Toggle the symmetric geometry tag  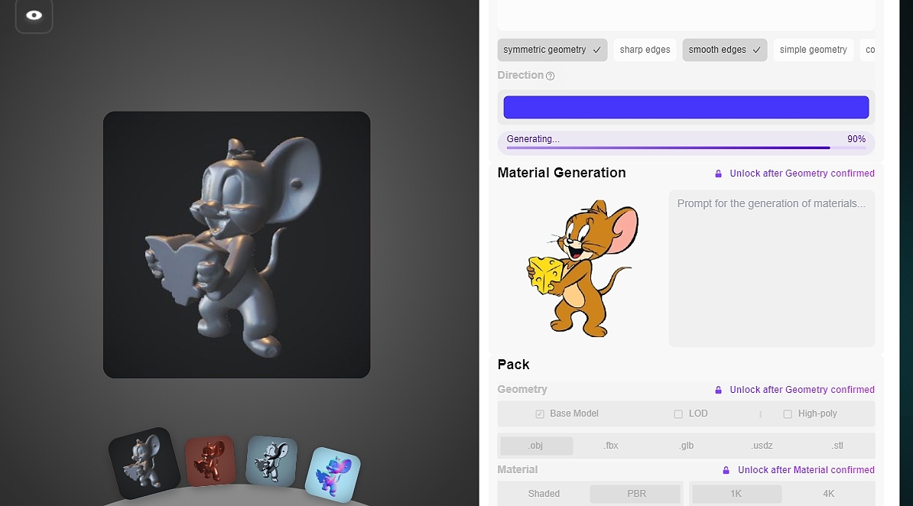(x=552, y=50)
